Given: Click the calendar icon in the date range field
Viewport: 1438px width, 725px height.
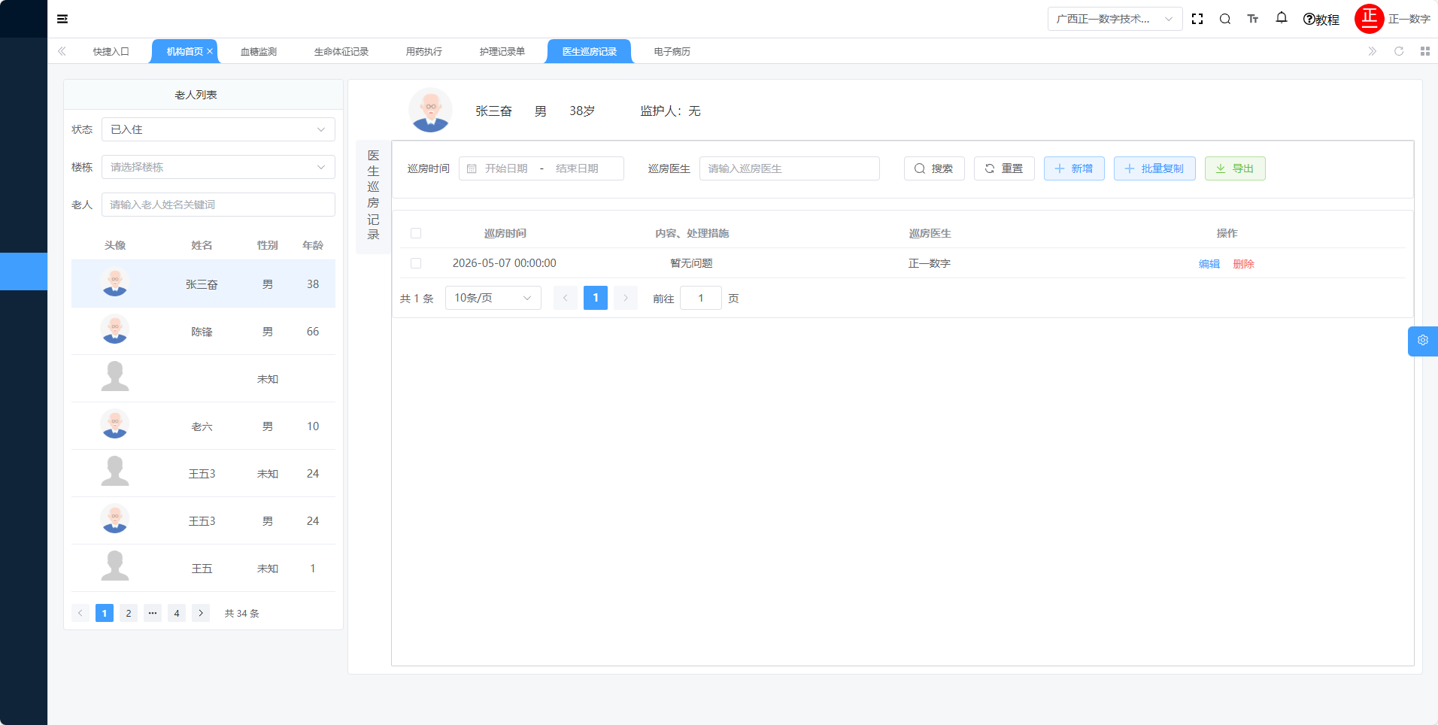Looking at the screenshot, I should (x=472, y=168).
